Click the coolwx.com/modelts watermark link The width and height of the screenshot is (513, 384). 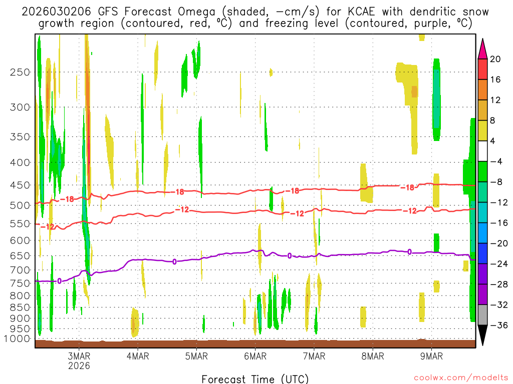point(461,378)
